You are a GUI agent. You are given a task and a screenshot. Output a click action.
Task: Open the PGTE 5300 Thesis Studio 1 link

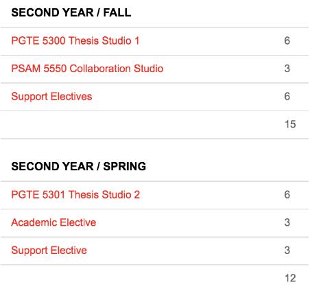tap(75, 41)
